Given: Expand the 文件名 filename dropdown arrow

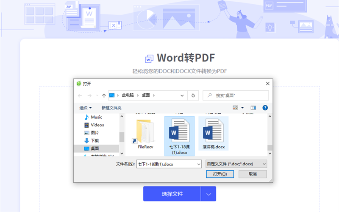Looking at the screenshot, I should (x=198, y=164).
